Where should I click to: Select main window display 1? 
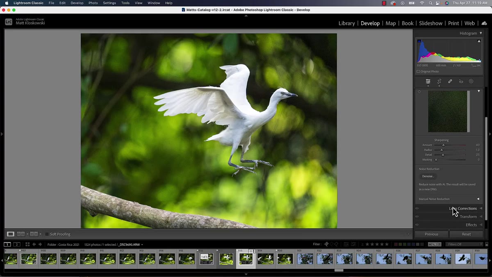pos(7,244)
